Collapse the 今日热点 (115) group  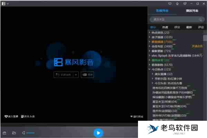coord(150,69)
